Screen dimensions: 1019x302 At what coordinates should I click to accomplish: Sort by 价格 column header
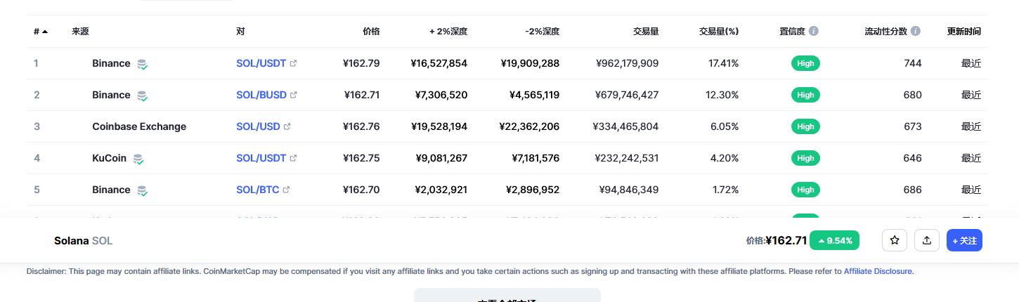[x=371, y=32]
